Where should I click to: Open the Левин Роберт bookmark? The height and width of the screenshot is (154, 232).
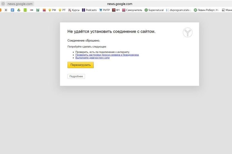coord(206,10)
